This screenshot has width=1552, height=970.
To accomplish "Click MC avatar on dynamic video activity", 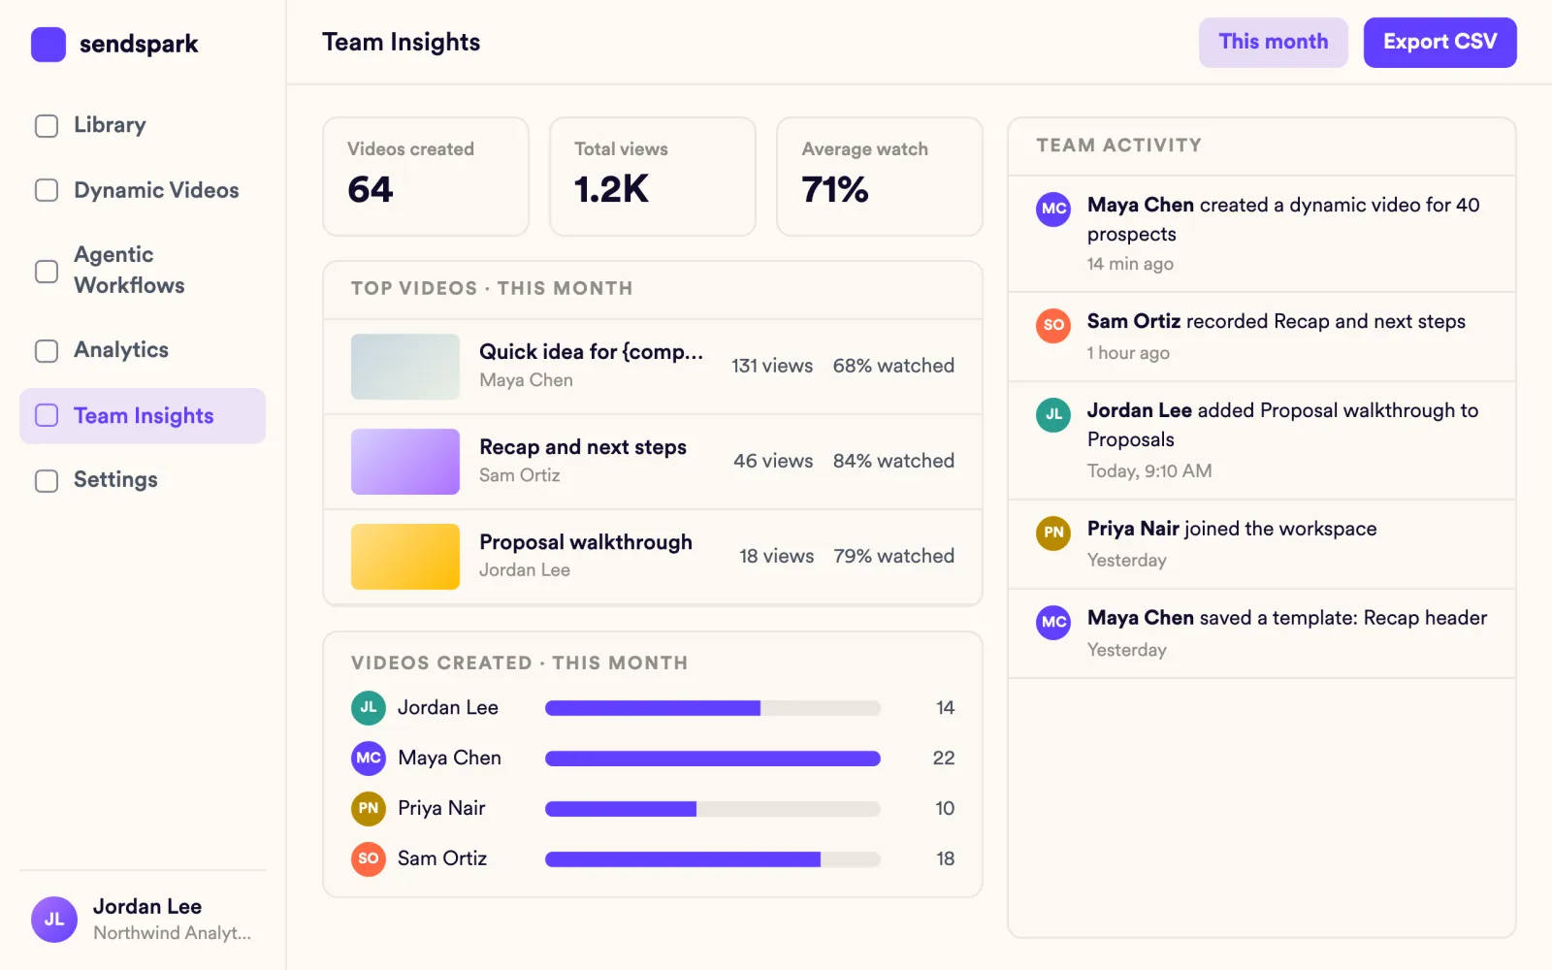I will click(1053, 209).
